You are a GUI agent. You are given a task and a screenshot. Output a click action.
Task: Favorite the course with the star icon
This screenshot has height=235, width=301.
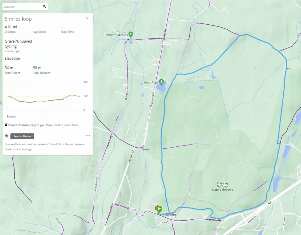click(6, 136)
